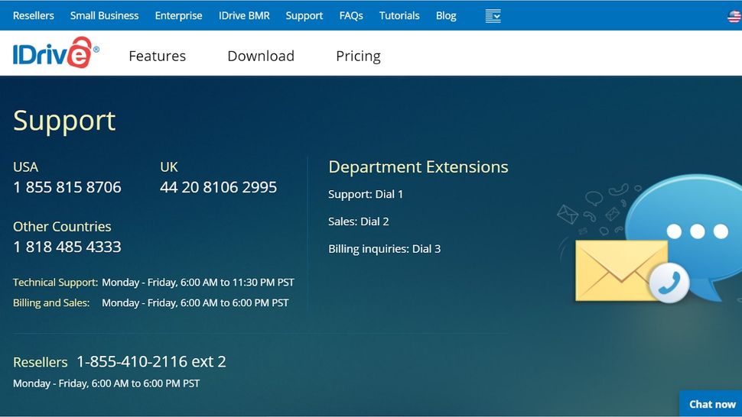Click the Department Extensions heading
This screenshot has width=742, height=417.
point(418,167)
